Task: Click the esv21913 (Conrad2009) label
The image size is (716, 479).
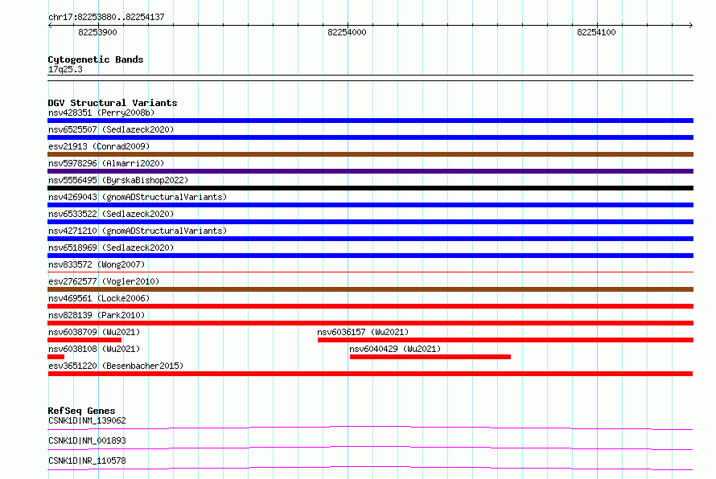Action: [99, 146]
